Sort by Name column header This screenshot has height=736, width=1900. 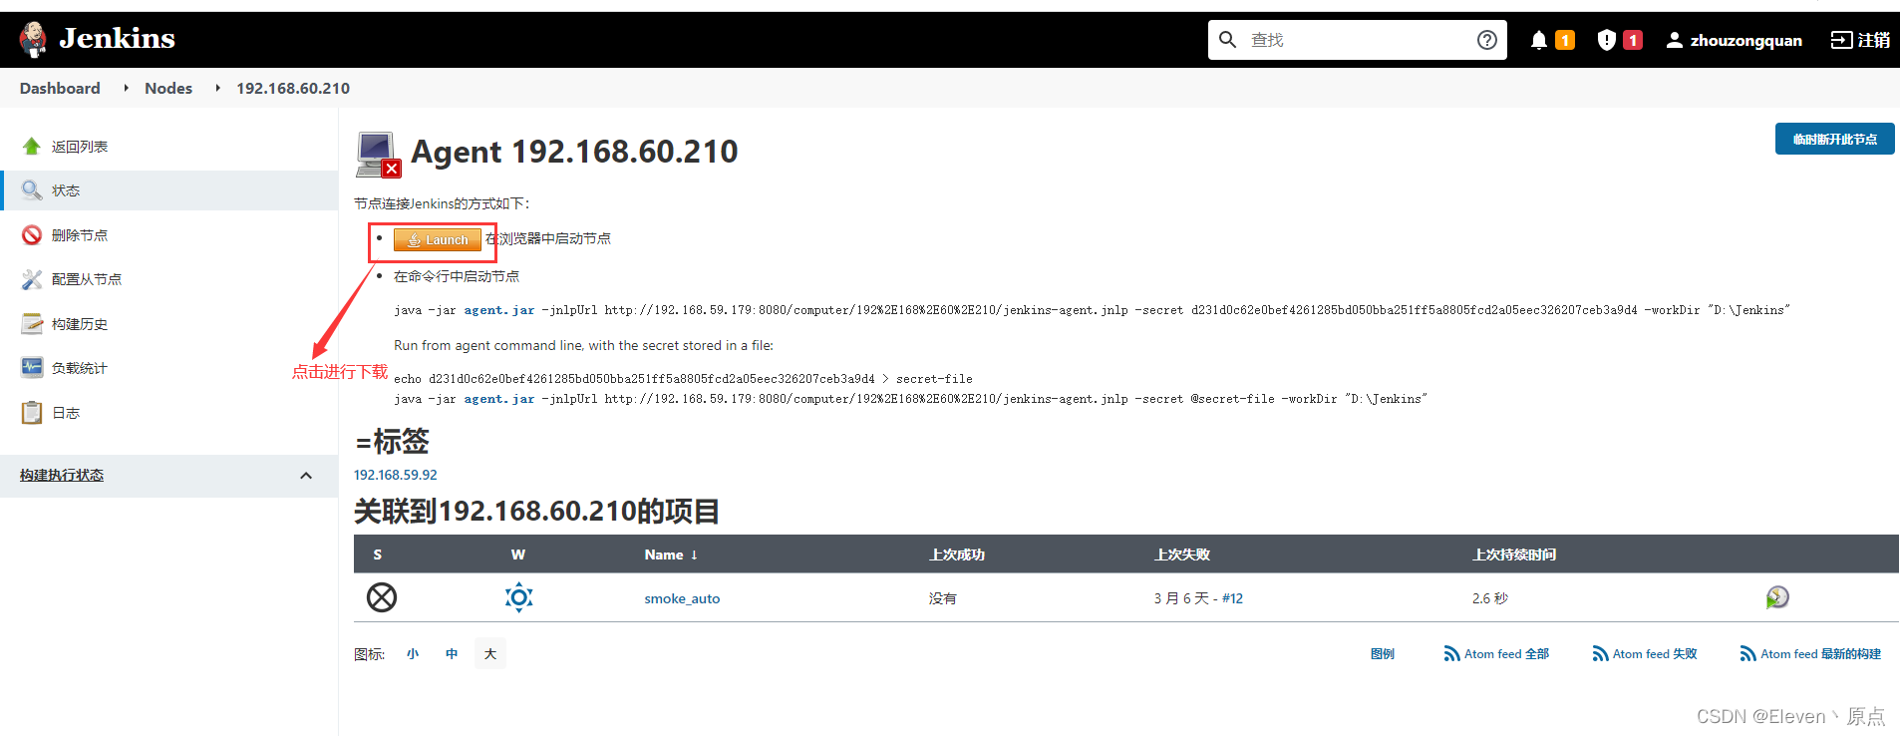pos(671,554)
